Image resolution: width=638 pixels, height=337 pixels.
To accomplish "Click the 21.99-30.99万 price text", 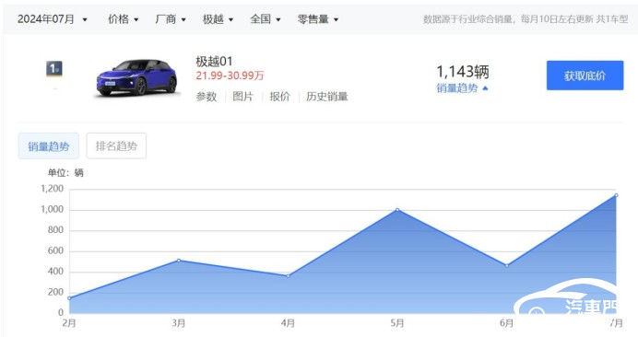I will click(230, 76).
